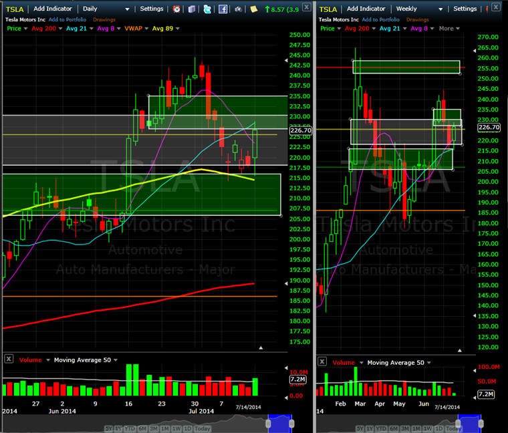Click the 7.2M volume label in Weekly chart
Viewport: 508px width, 433px height.
coord(486,394)
